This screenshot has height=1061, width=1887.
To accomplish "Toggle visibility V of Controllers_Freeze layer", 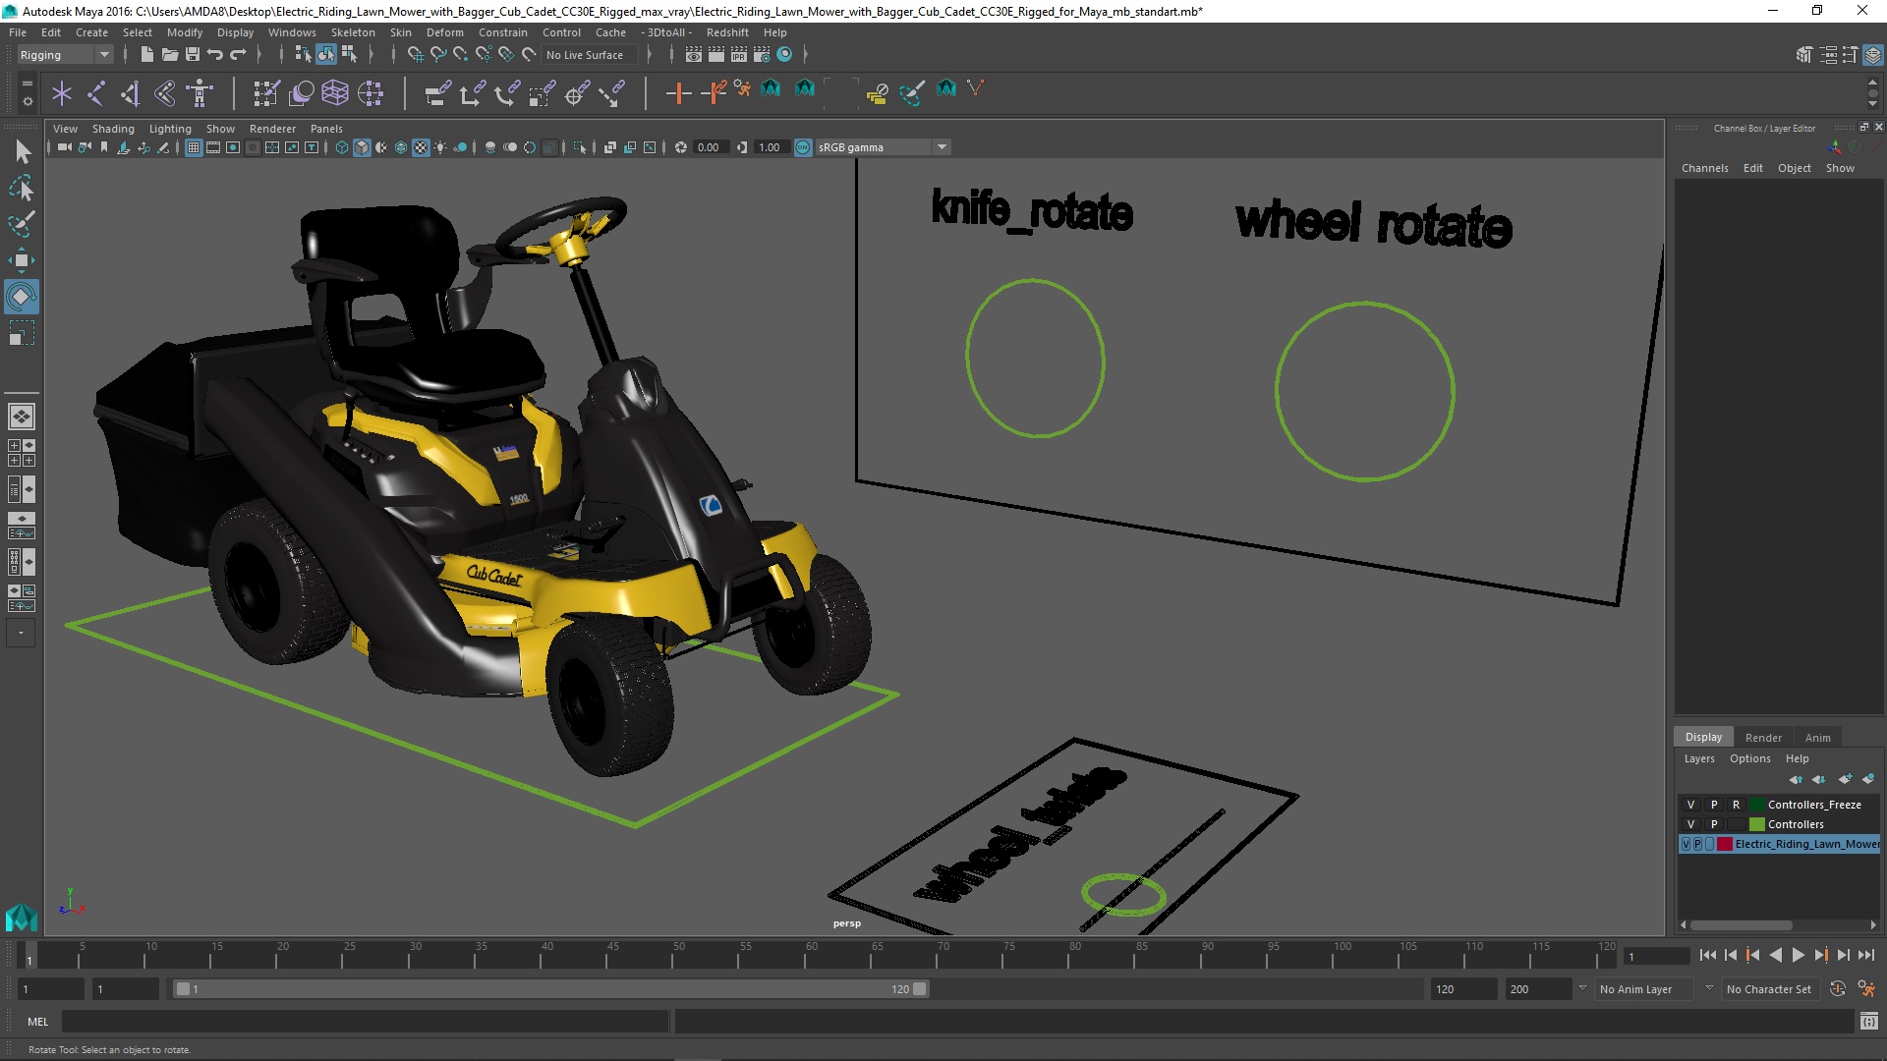I will click(1690, 805).
